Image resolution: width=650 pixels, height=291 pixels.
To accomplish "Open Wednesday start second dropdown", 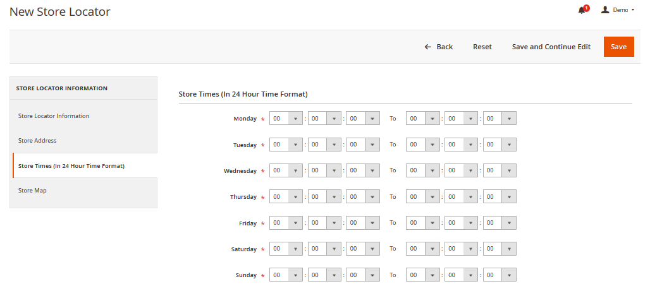I will [363, 171].
